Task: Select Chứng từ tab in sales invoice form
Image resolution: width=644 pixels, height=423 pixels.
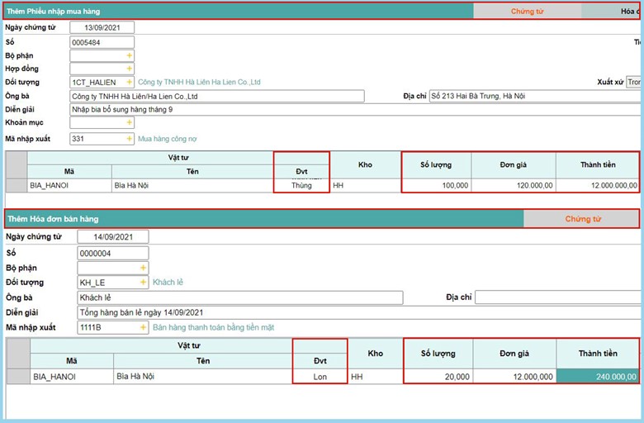Action: (x=582, y=219)
